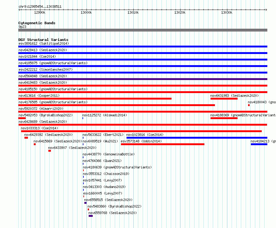Select nsv4438770 (GenomeinaBottle) label

click(109, 154)
